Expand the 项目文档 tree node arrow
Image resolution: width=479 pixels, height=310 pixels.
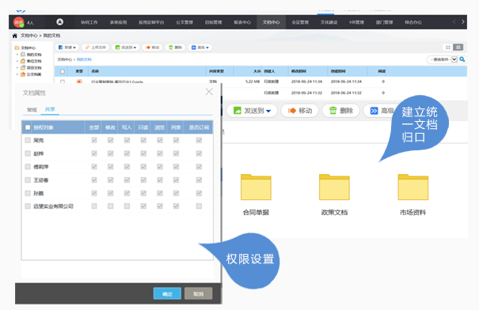click(x=17, y=68)
